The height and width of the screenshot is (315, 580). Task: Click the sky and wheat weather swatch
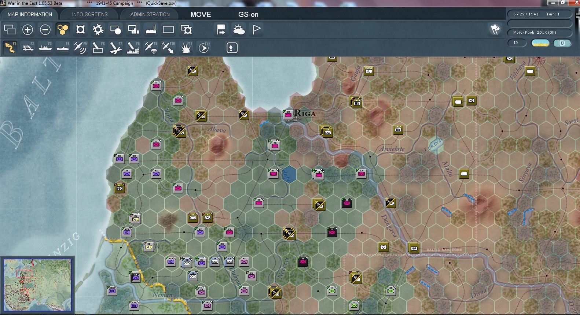click(540, 43)
